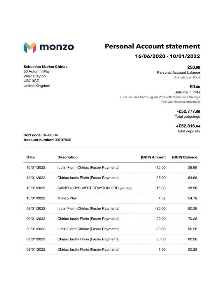Select the SAINSBURYS WEST DRAYTON GBR transaction
The width and height of the screenshot is (224, 298).
88,188
